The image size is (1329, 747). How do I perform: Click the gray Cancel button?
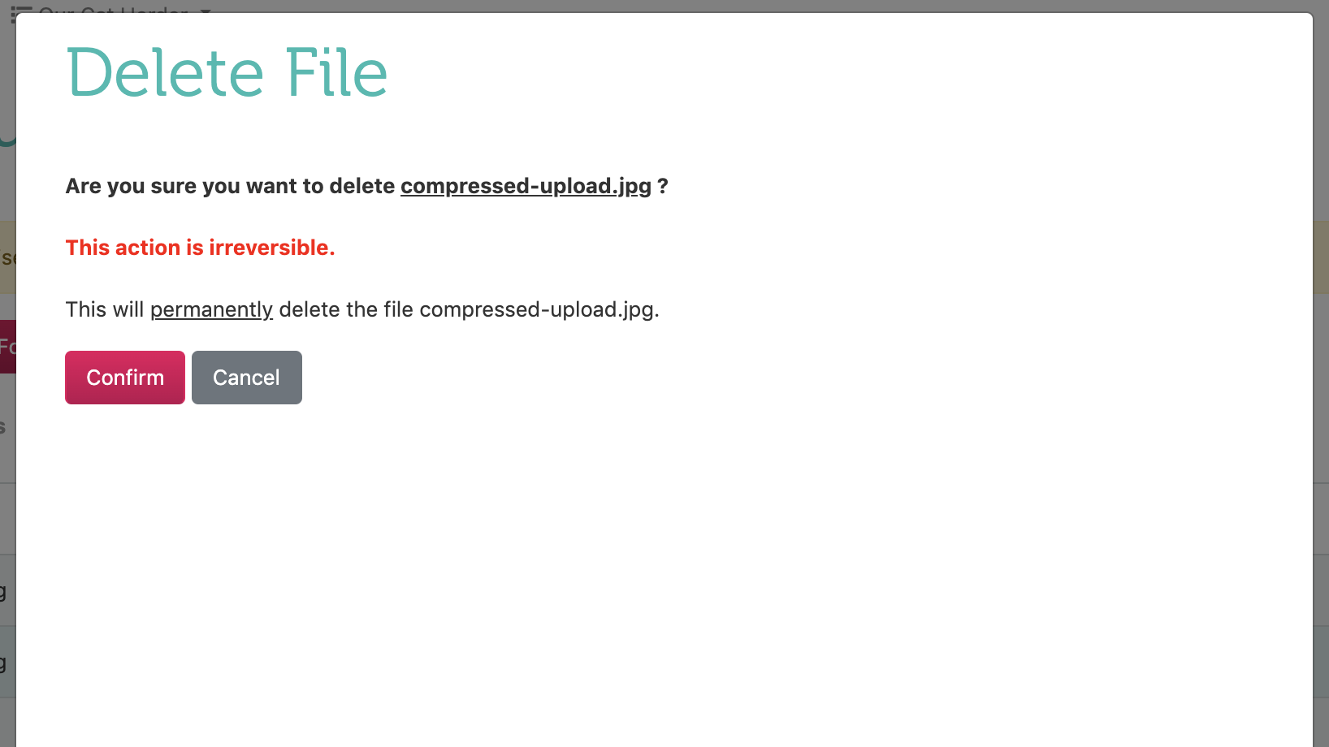click(x=246, y=377)
